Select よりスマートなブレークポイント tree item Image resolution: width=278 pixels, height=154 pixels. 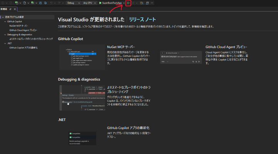pos(31,39)
